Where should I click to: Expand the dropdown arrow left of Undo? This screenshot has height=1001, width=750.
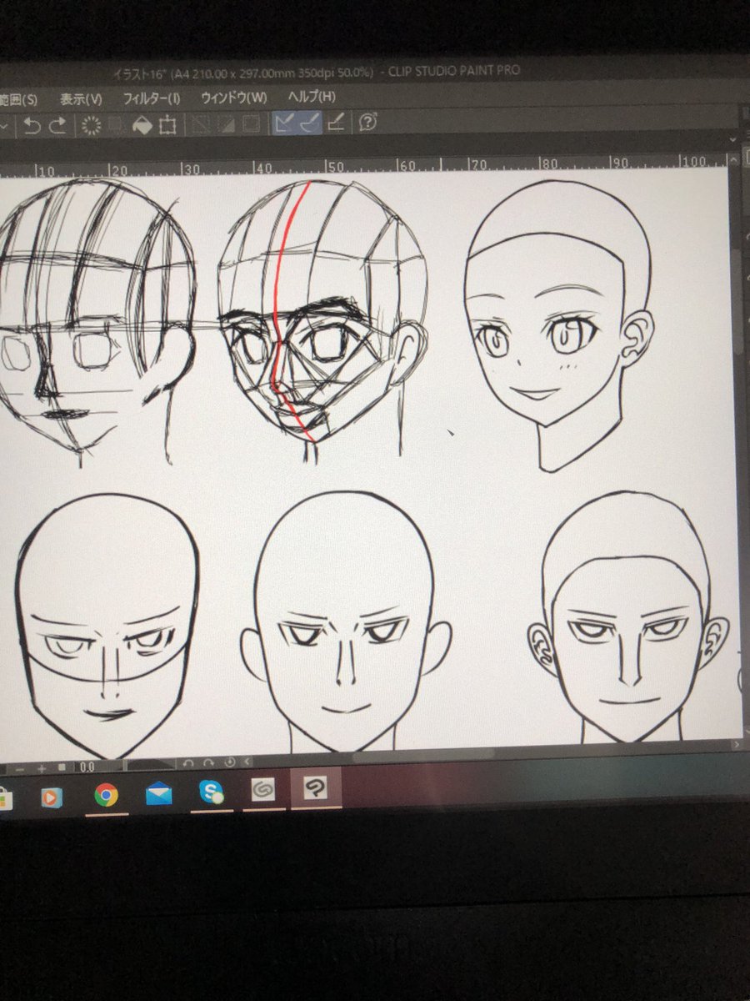tap(5, 127)
